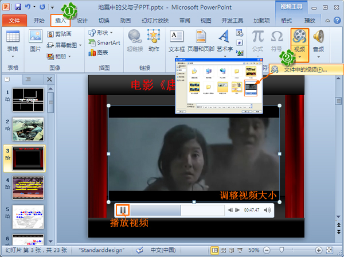
Task: Switch to the 开始 (Home) tab
Action: click(x=39, y=21)
